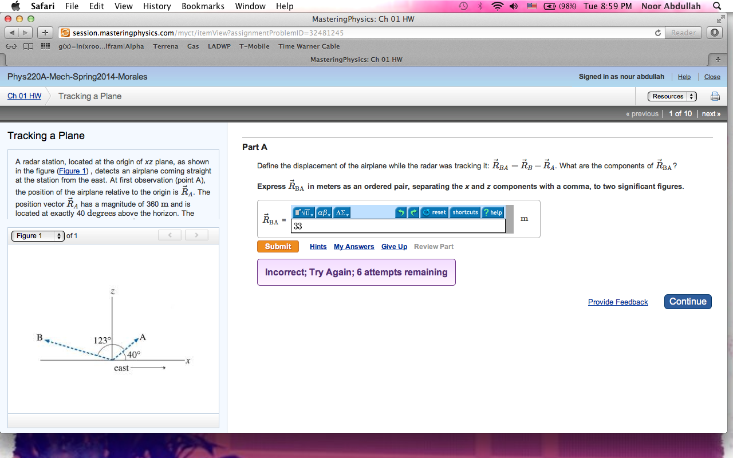Click the undo arrow in answer toolbar
This screenshot has height=458, width=733.
click(x=401, y=212)
